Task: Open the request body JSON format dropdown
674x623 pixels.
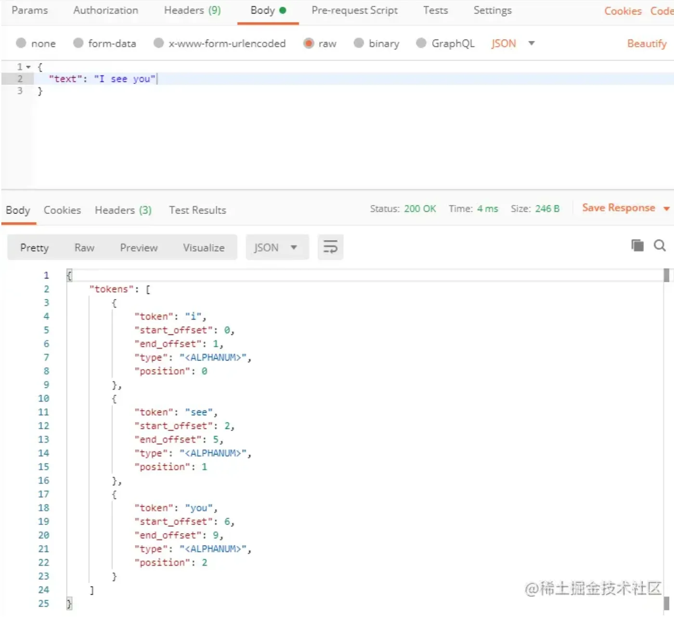Action: point(513,43)
